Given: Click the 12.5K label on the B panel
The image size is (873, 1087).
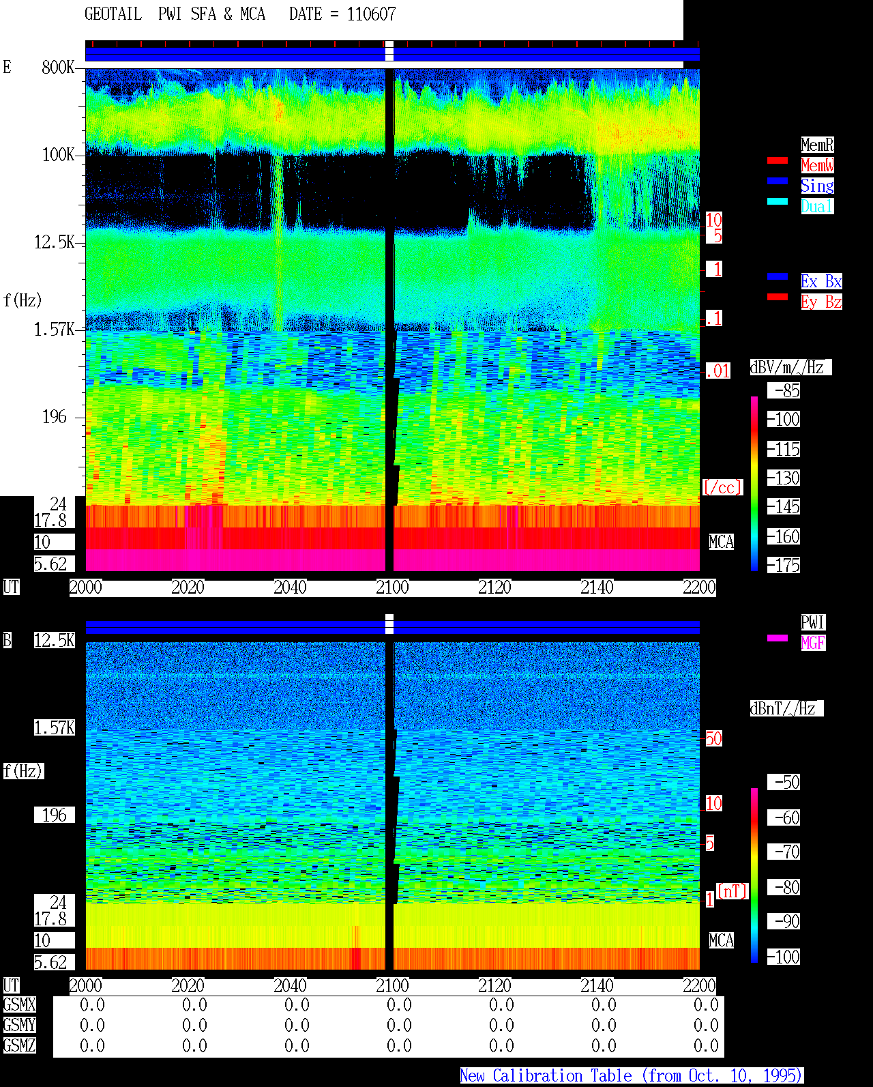Looking at the screenshot, I should point(55,640).
